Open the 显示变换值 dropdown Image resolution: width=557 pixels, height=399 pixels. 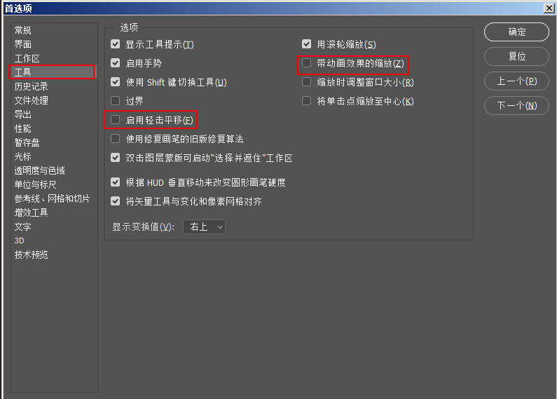coord(205,227)
